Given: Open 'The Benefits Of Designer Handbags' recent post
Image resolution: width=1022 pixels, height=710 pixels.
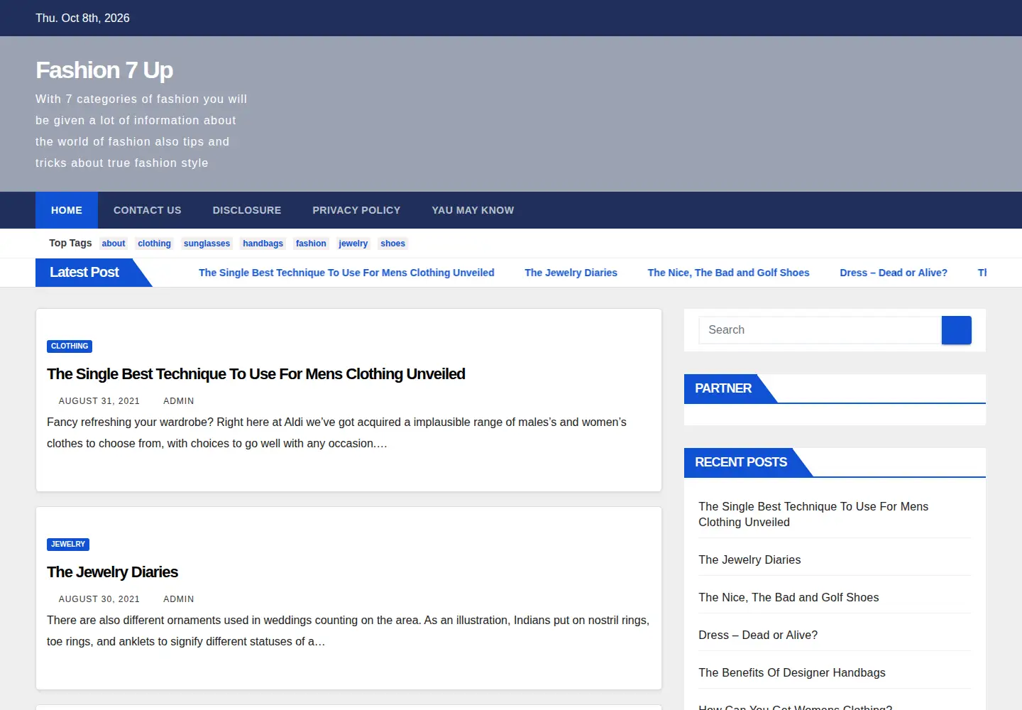Looking at the screenshot, I should (x=792, y=672).
